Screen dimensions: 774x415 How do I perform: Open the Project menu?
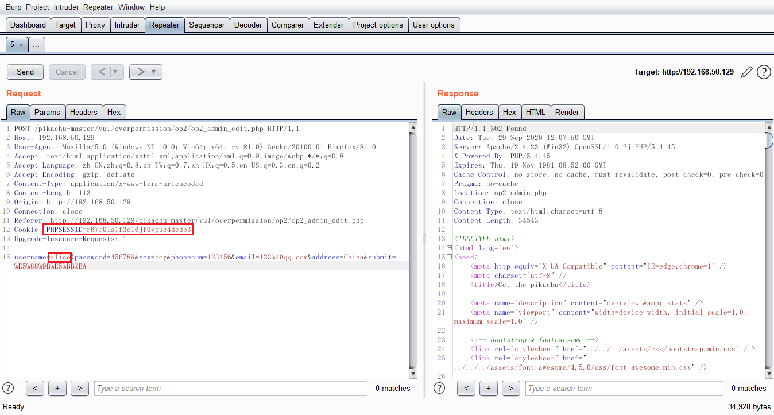37,7
